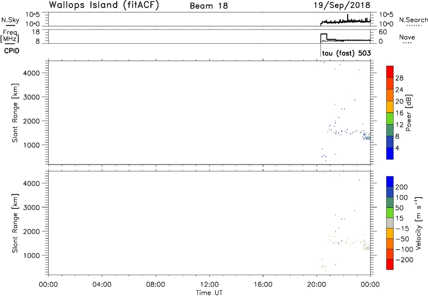428x296 pixels.
Task: Click the 20:00 time axis label
Action: (317, 285)
